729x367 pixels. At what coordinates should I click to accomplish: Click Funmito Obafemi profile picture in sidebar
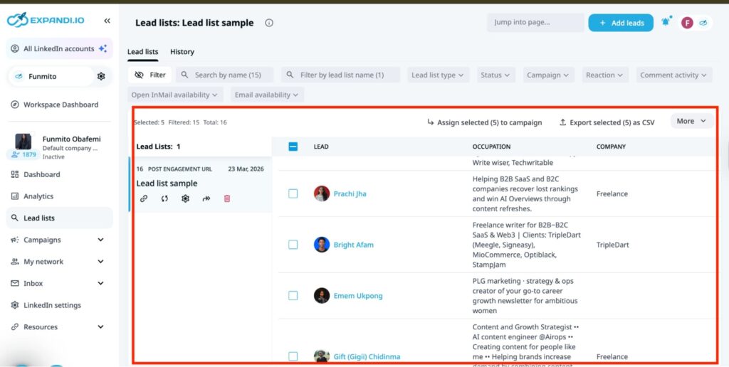23,142
